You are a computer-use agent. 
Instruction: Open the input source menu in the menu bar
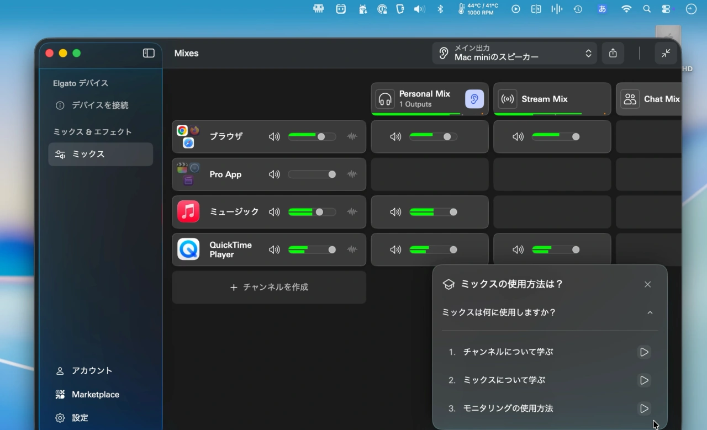[602, 9]
